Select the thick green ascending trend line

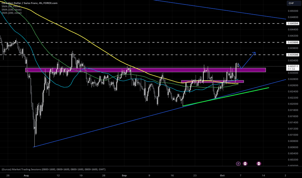tap(226, 97)
